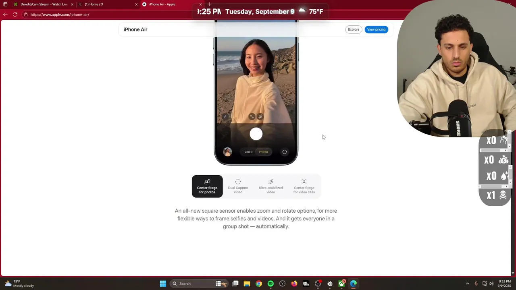Open Spotify from taskbar
The height and width of the screenshot is (290, 516).
[270, 284]
